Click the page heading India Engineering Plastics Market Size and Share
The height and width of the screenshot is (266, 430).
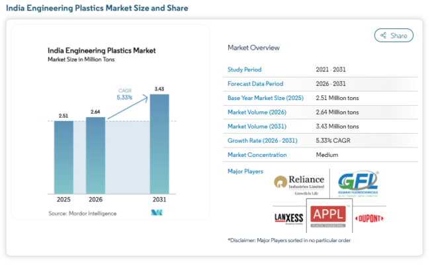tap(97, 8)
